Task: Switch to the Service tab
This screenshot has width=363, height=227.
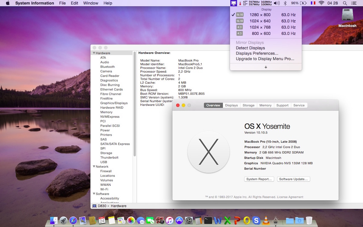Action: 299,105
